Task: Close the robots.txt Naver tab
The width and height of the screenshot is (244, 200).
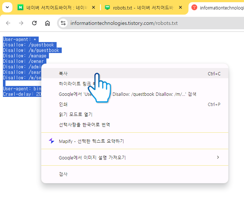Action: [180, 7]
